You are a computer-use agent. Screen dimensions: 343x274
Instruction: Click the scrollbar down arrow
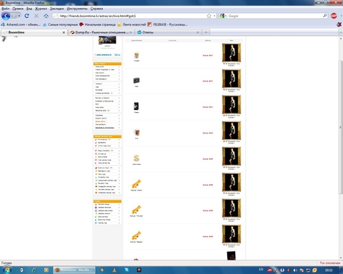(x=341, y=258)
